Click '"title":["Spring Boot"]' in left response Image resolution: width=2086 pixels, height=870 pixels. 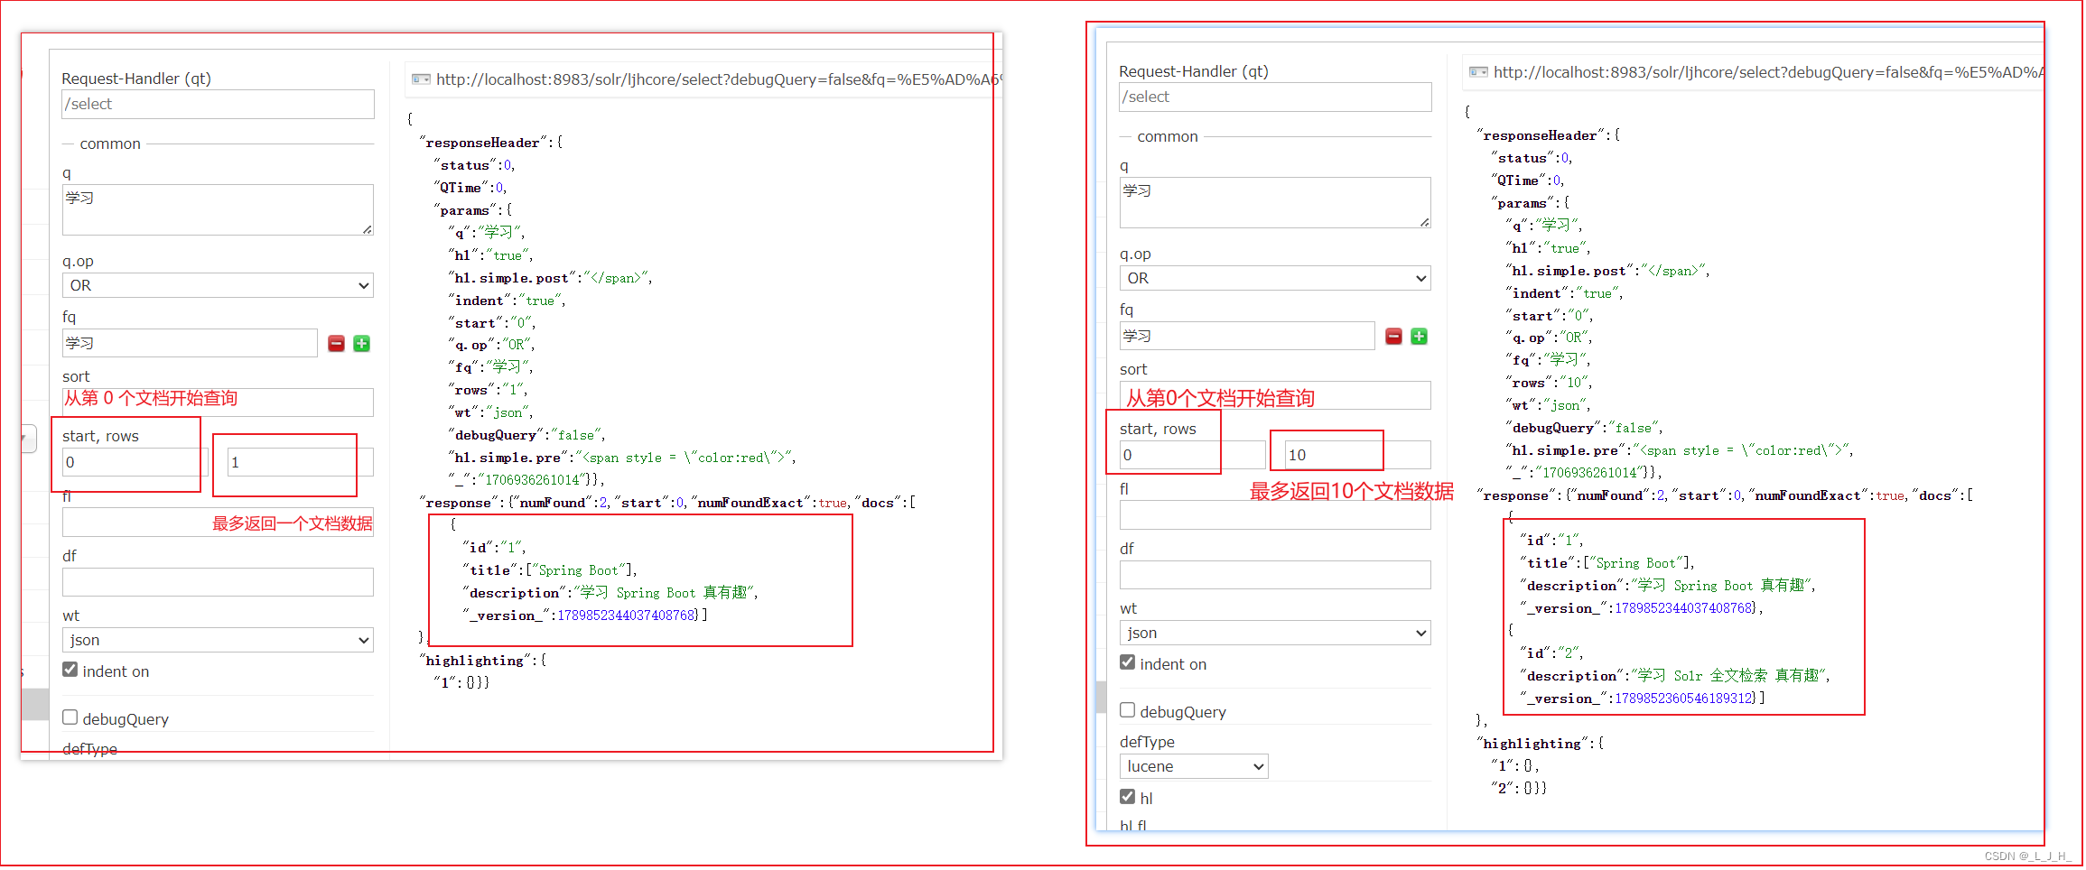tap(550, 570)
